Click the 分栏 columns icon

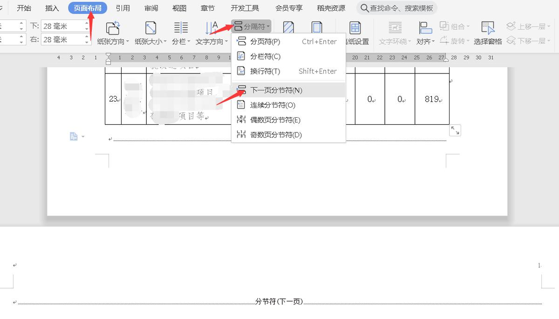(180, 28)
